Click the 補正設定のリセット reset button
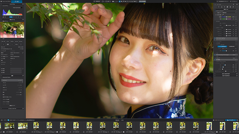This screenshot has width=239, height=134. pos(223,1)
